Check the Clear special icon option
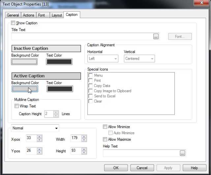 coord(90,101)
